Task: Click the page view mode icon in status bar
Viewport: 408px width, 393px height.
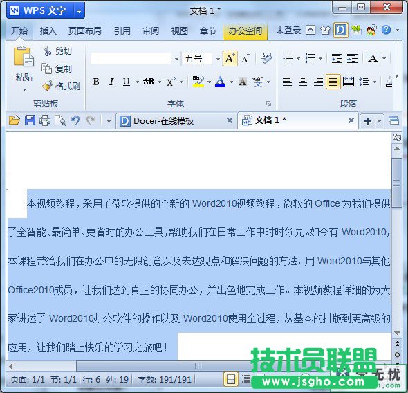Action: (x=230, y=379)
